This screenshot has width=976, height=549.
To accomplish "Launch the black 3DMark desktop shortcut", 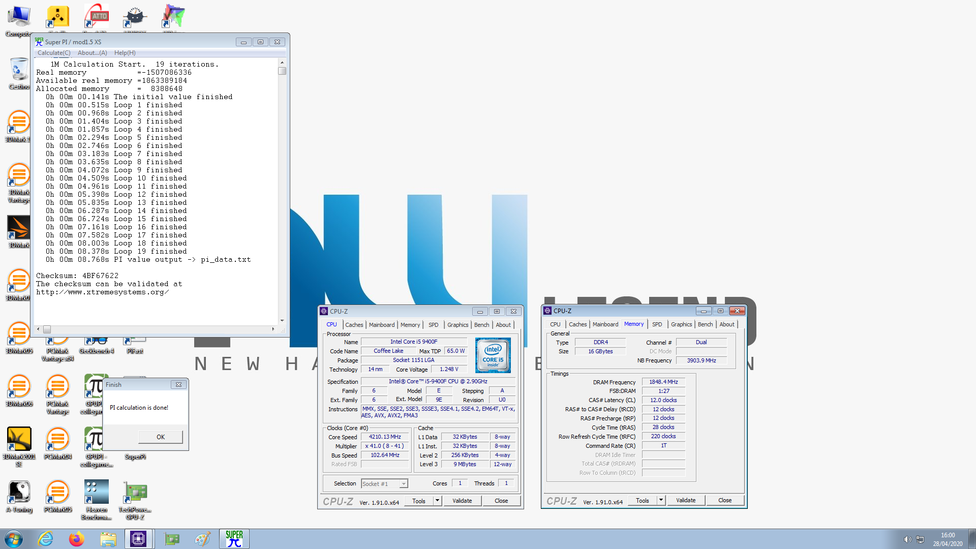I will point(19,231).
